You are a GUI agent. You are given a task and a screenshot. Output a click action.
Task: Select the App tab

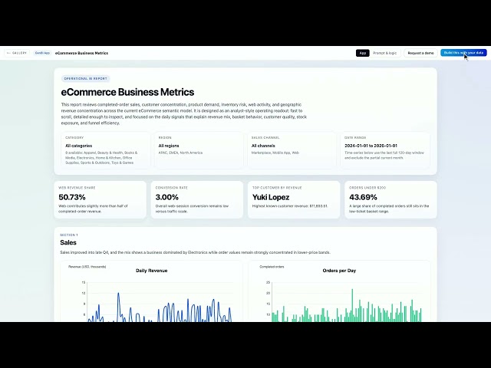click(363, 53)
